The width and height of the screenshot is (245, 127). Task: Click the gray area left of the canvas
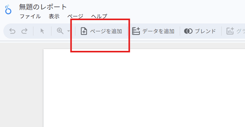pos(21,85)
